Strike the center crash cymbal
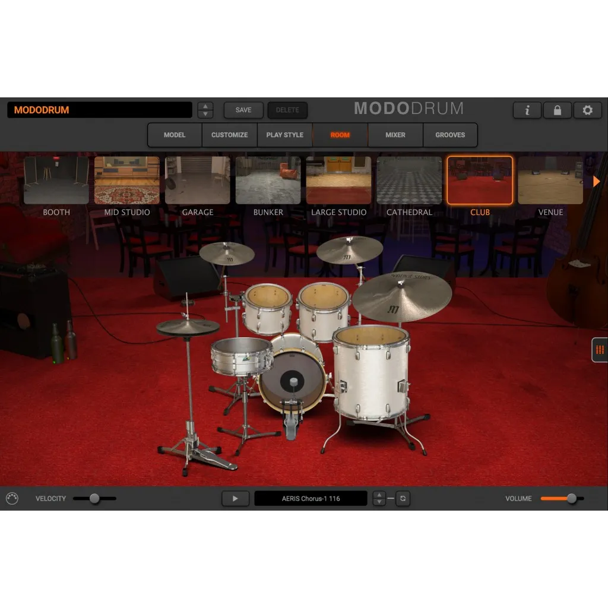The width and height of the screenshot is (608, 608). (x=349, y=250)
